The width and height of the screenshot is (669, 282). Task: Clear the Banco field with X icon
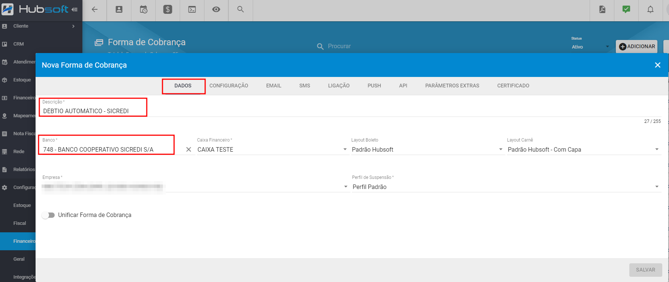189,149
